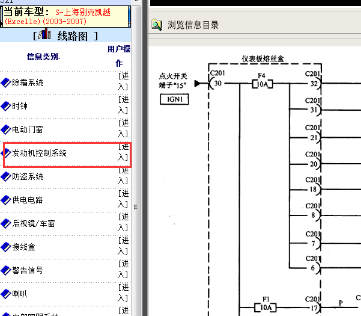This screenshot has height=316, width=361.
Task: Click the book icon beside 除霜系统
Action: pyautogui.click(x=6, y=82)
